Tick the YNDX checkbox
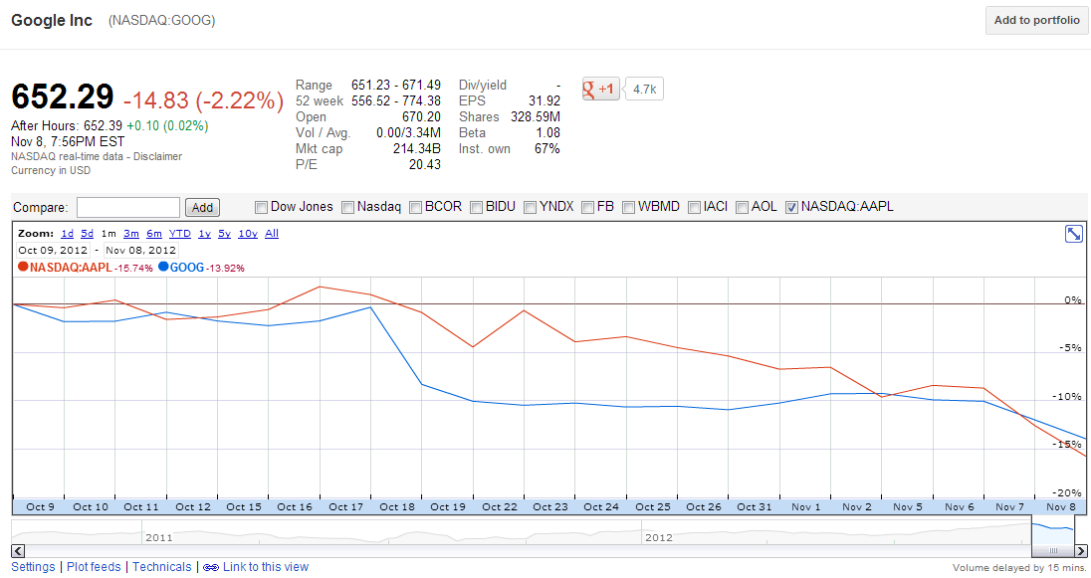This screenshot has width=1091, height=578. [x=531, y=207]
